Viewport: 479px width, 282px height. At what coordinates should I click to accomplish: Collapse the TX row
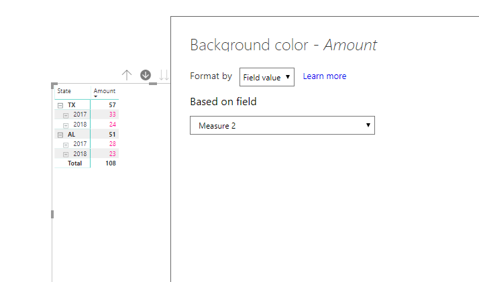click(60, 105)
